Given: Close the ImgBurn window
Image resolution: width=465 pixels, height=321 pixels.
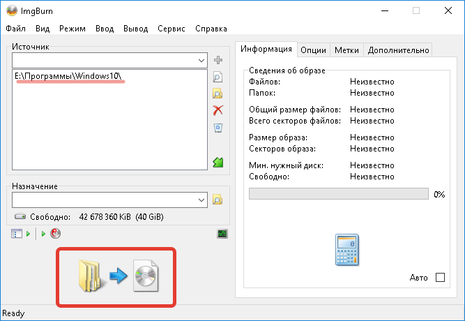Looking at the screenshot, I should pyautogui.click(x=448, y=10).
